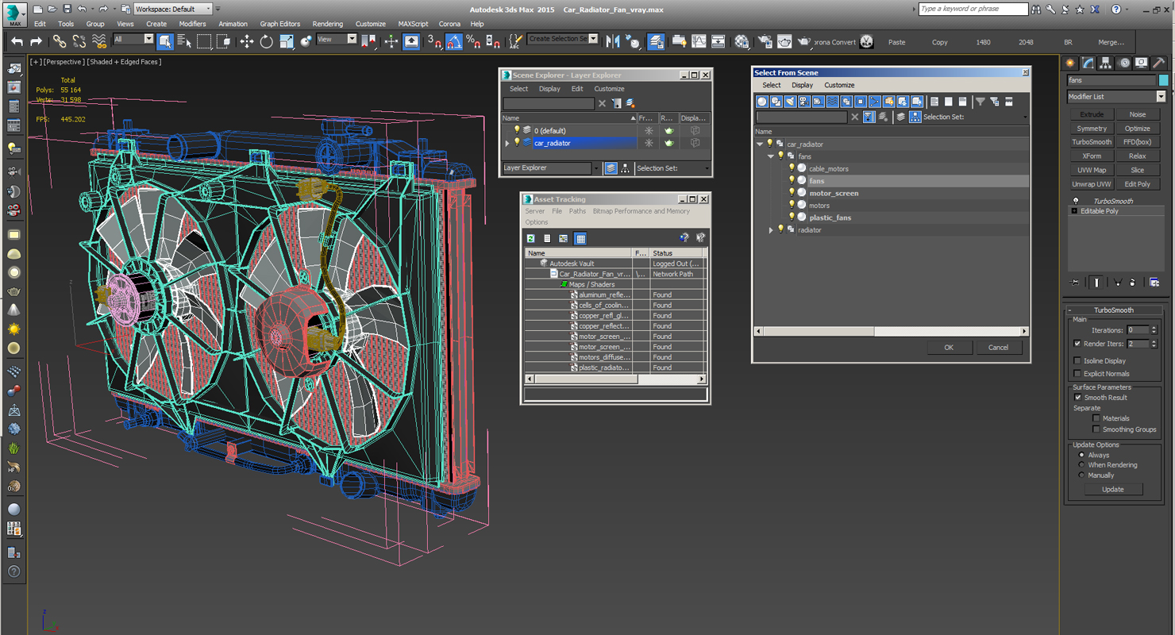Open the Modifier List dropdown
Image resolution: width=1175 pixels, height=635 pixels.
[1116, 97]
